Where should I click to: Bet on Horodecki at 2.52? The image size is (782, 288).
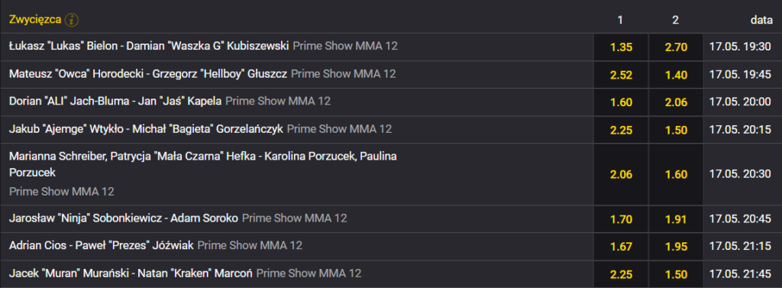point(621,75)
